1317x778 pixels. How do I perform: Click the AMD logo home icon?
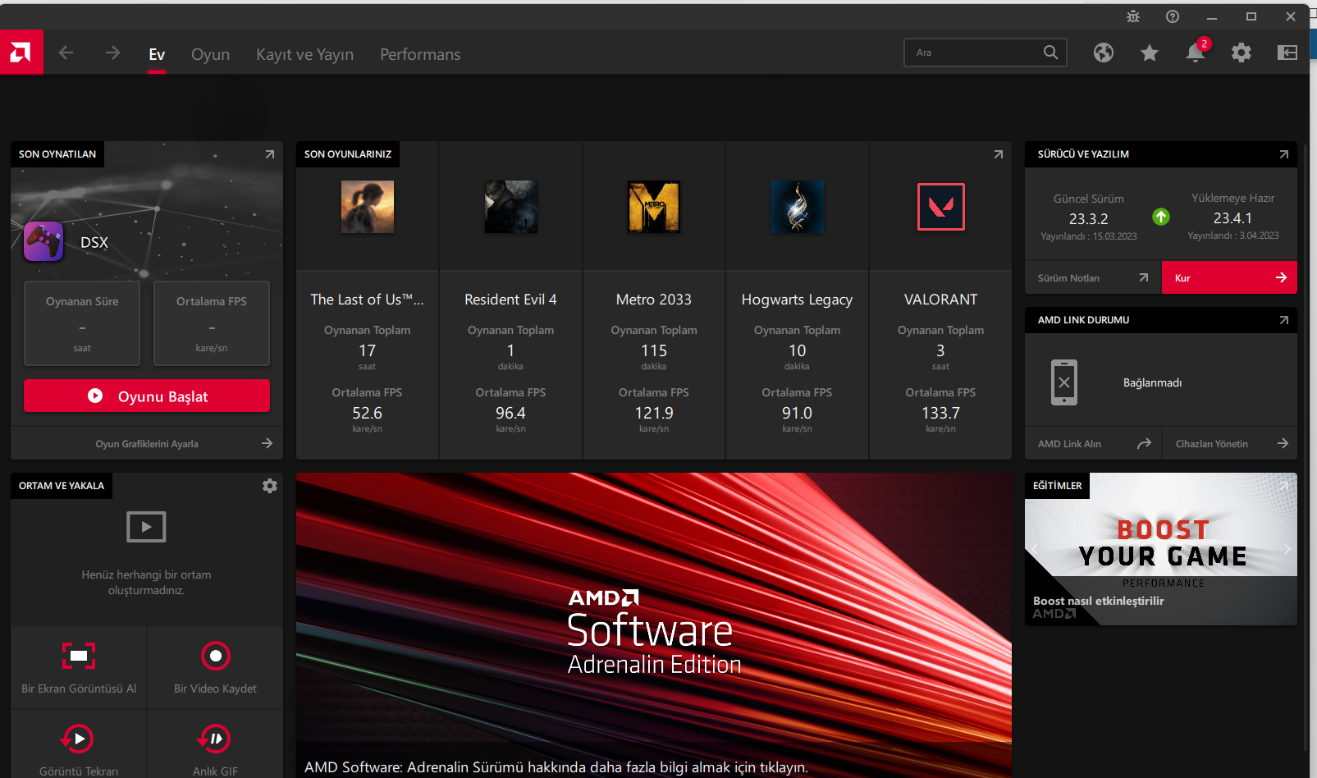tap(21, 53)
